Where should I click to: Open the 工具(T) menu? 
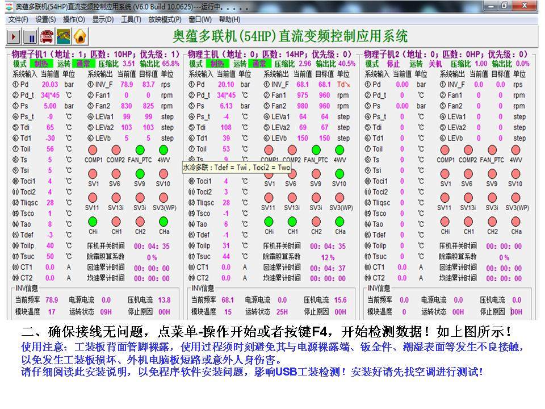tap(131, 19)
